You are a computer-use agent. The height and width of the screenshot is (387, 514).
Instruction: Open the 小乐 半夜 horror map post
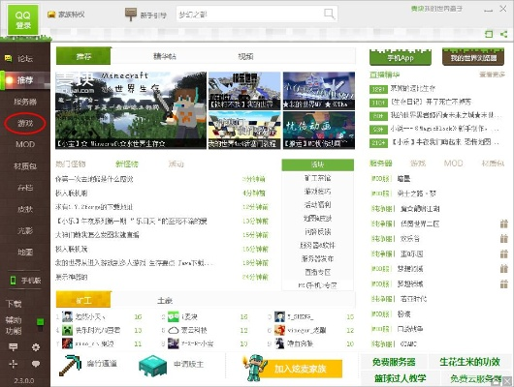(x=445, y=142)
